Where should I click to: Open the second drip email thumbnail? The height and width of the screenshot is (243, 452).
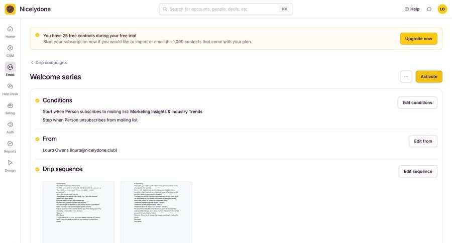156,212
